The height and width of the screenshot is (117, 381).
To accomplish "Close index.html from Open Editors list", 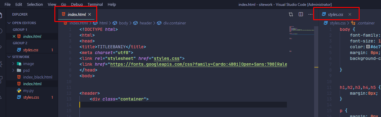I will tap(14, 36).
